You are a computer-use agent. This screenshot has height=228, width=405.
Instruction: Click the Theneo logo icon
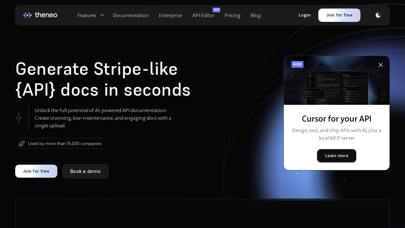pyautogui.click(x=28, y=15)
